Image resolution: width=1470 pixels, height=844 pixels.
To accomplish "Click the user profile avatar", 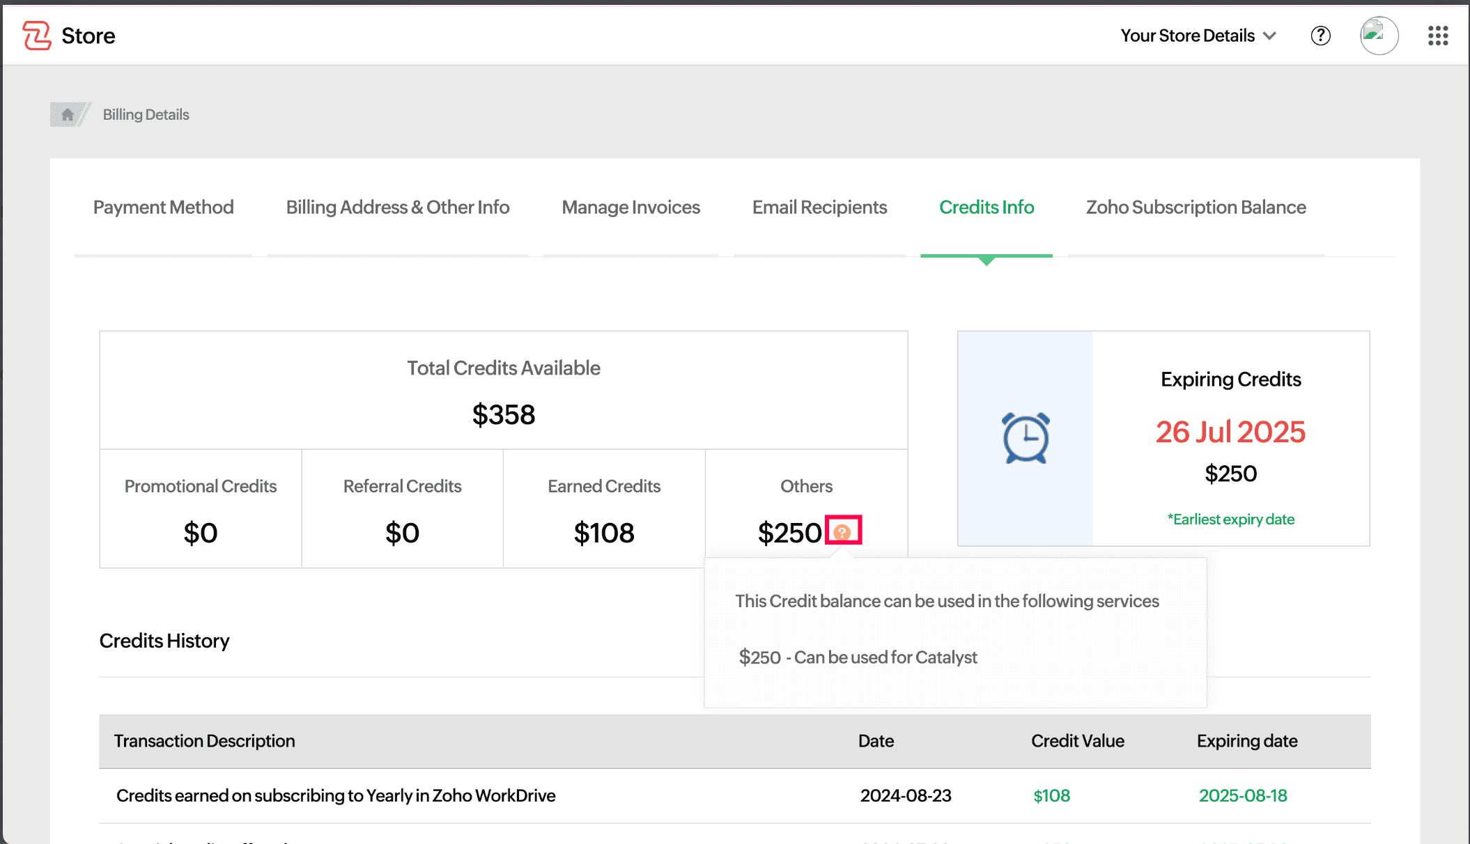I will 1379,36.
